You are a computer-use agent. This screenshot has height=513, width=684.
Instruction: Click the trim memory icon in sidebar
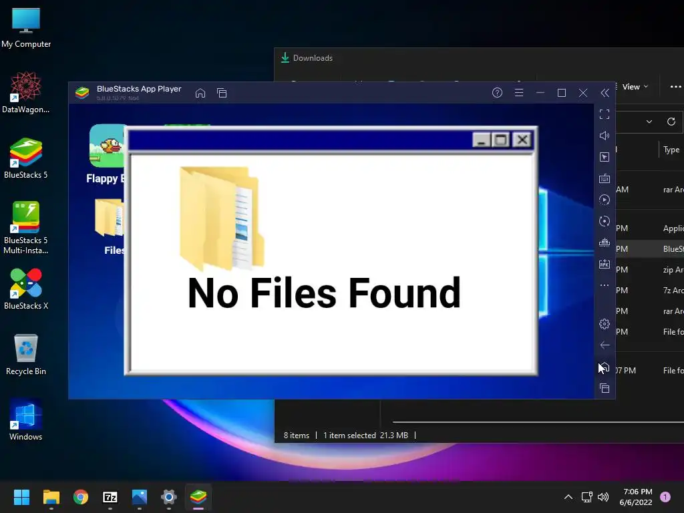604,242
